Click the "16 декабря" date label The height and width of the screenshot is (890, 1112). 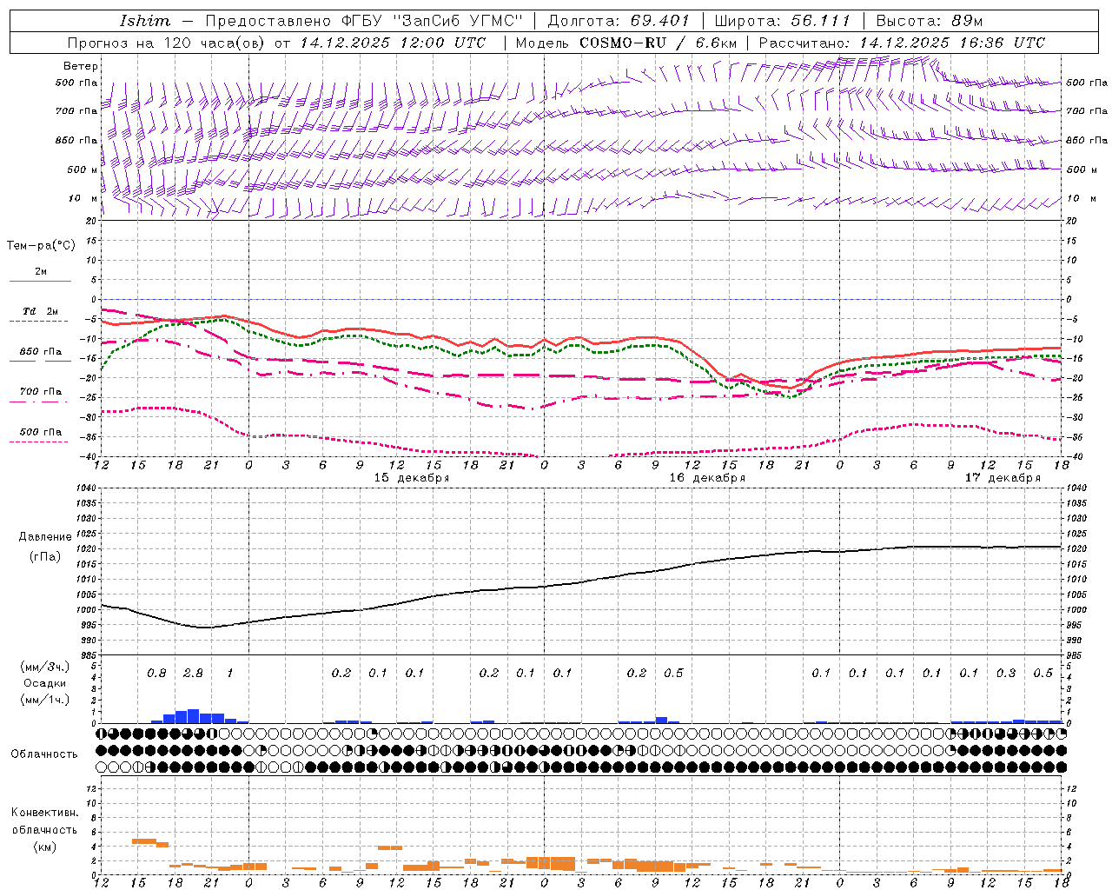point(707,478)
